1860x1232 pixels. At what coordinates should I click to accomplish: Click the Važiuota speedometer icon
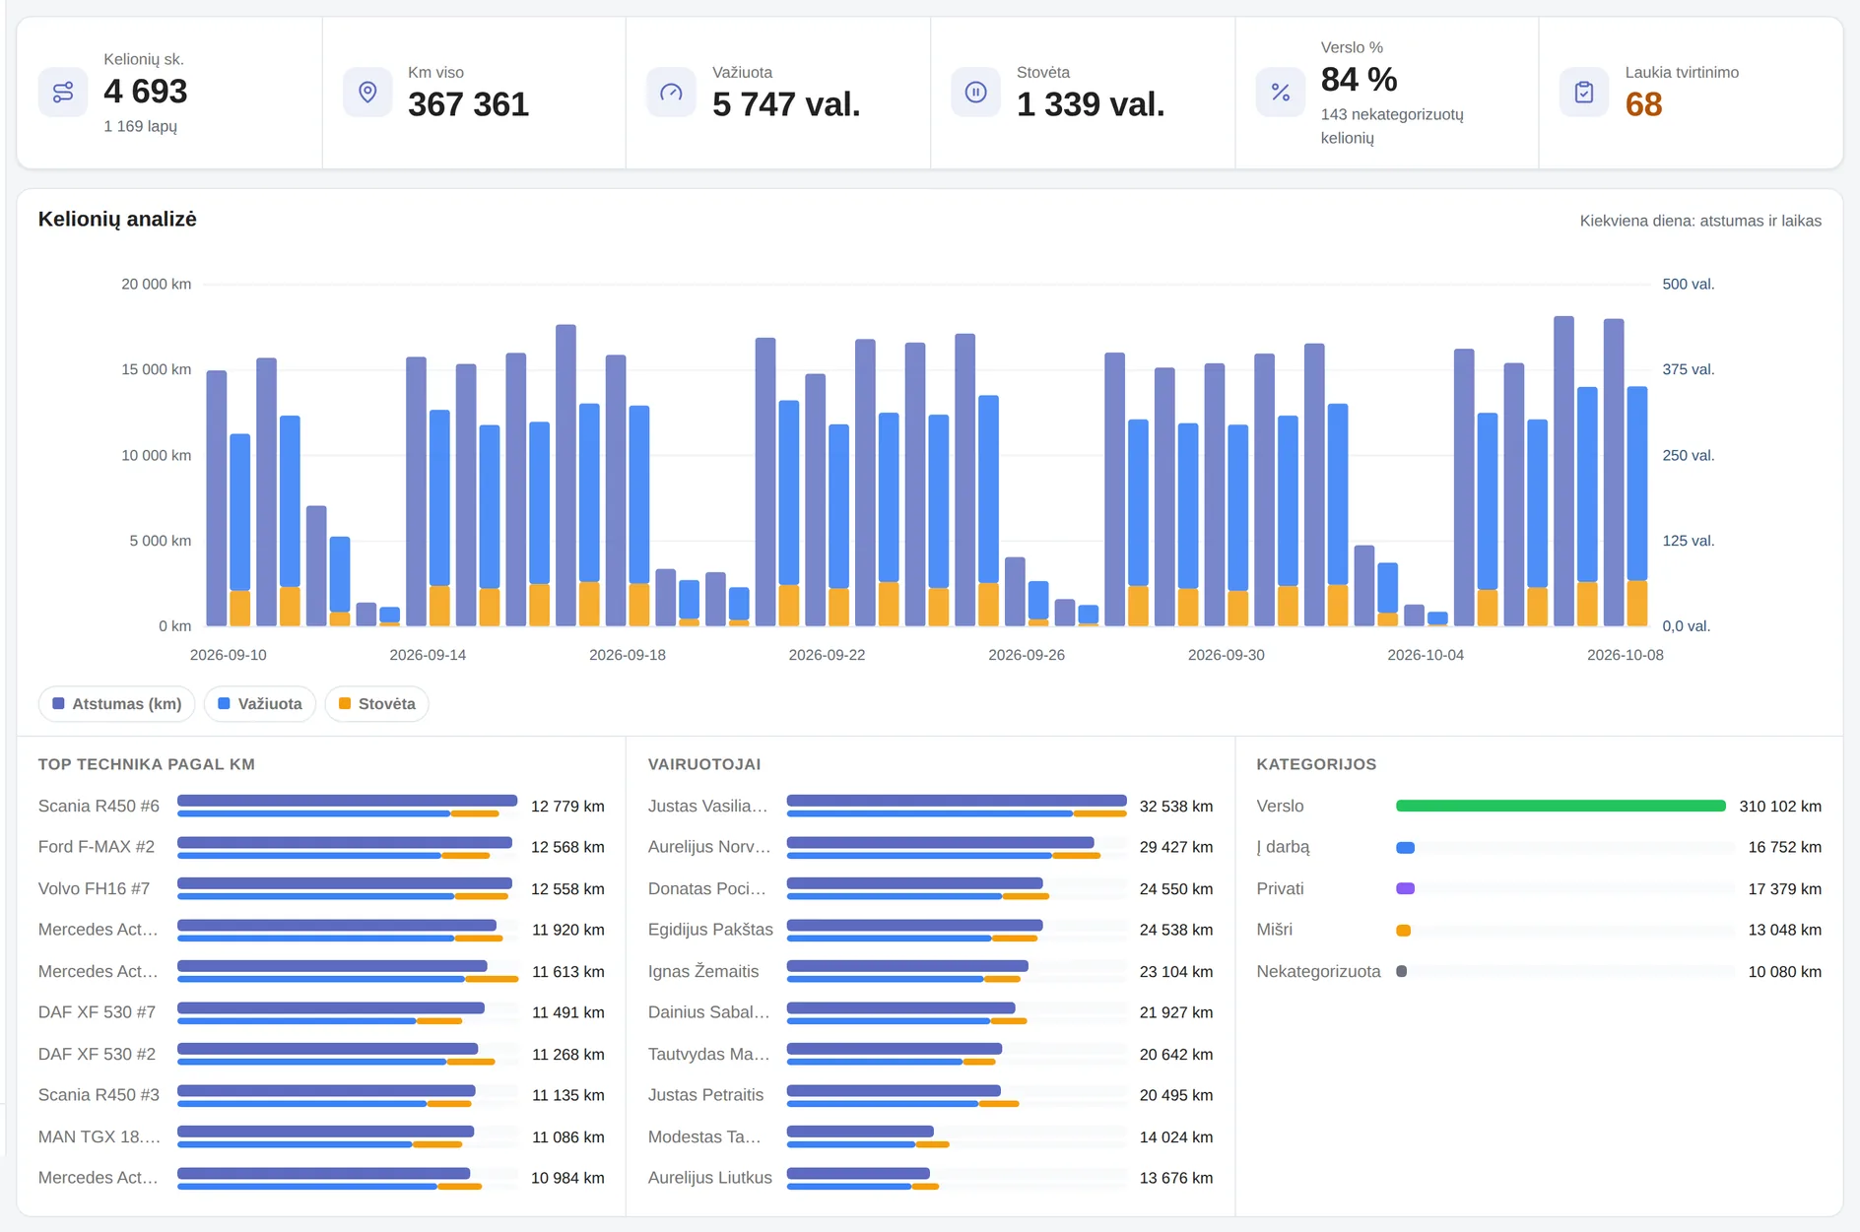(671, 93)
